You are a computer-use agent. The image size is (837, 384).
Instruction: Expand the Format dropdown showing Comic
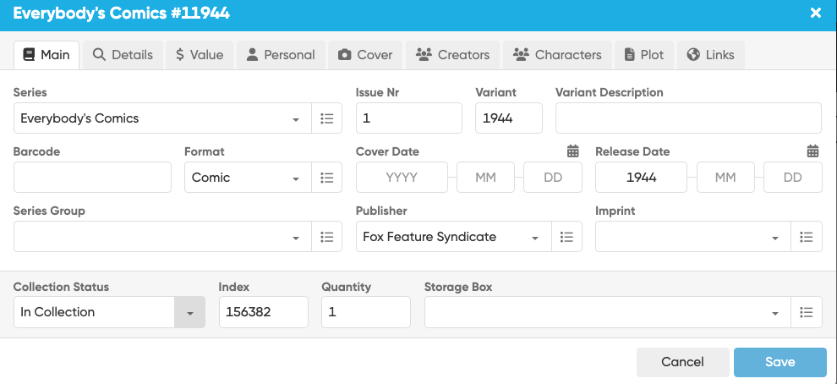[296, 178]
